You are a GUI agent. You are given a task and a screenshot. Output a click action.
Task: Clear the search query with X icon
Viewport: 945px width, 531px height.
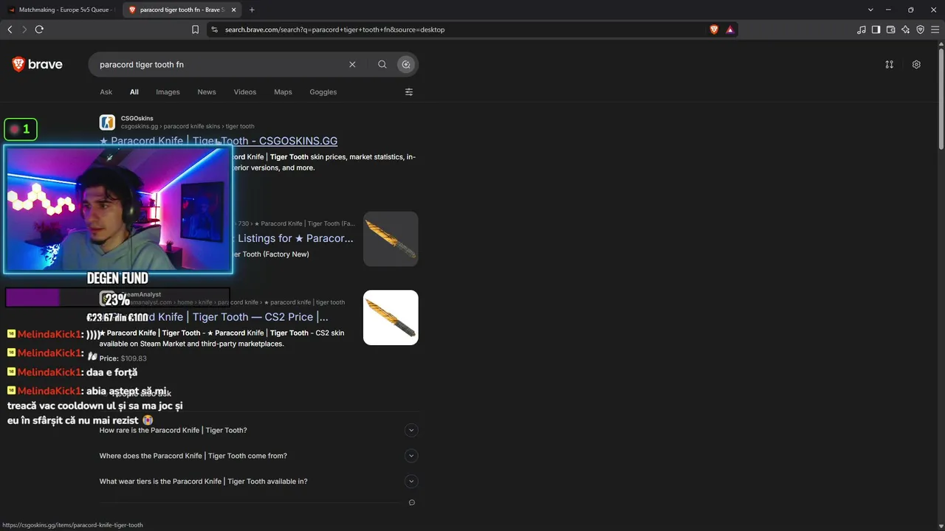tap(352, 64)
